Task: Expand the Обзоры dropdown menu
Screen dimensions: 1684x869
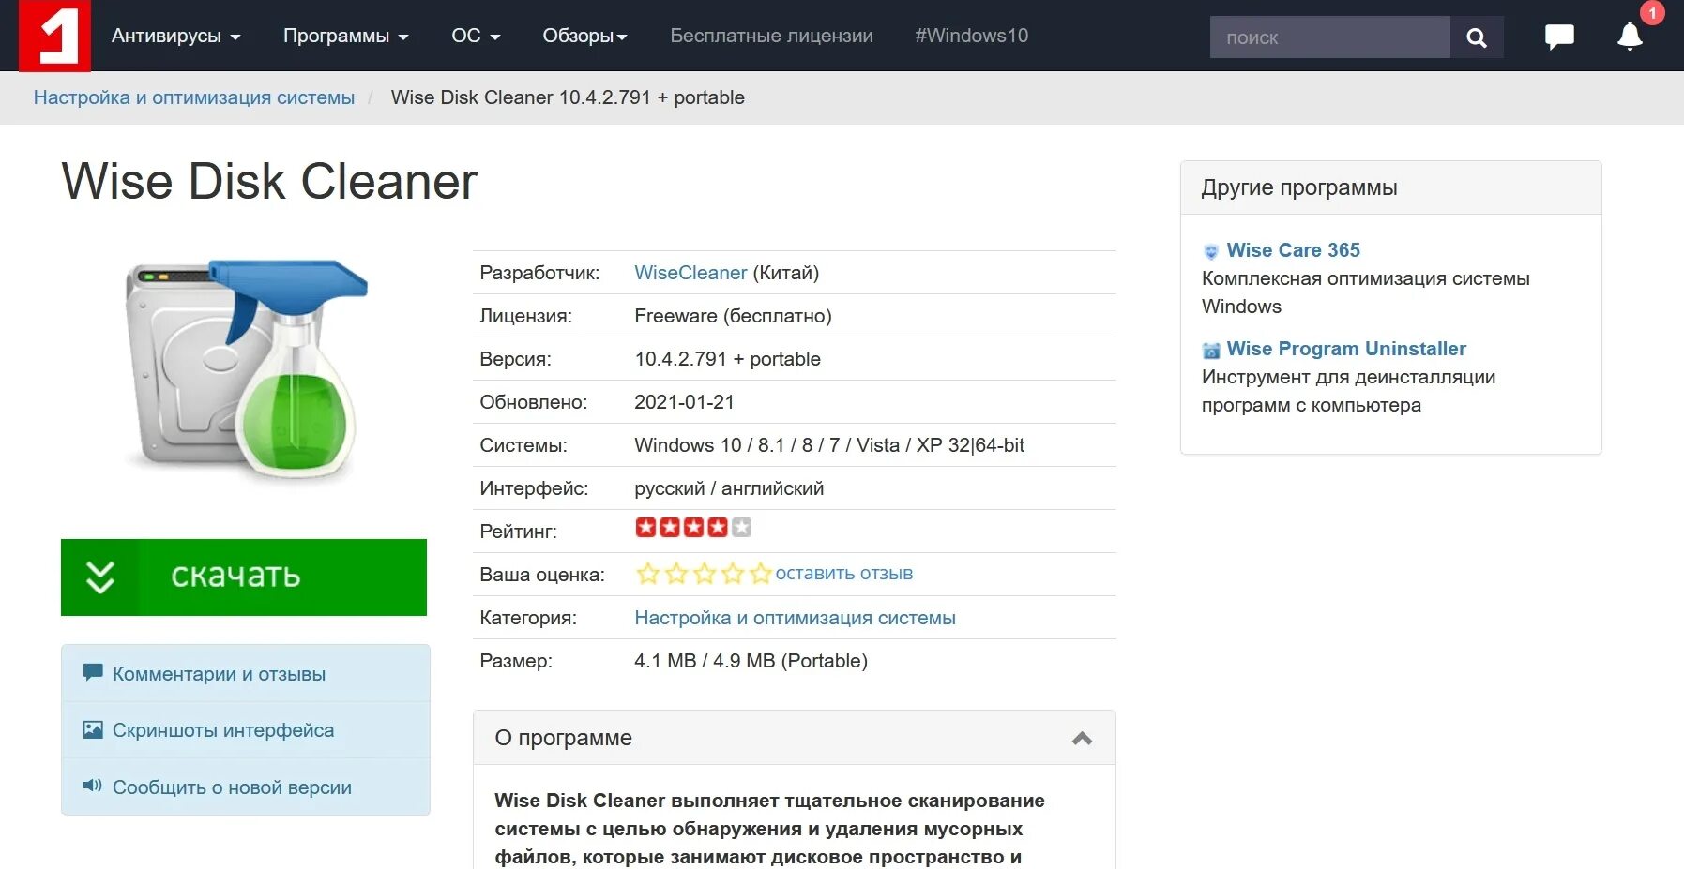Action: click(584, 36)
